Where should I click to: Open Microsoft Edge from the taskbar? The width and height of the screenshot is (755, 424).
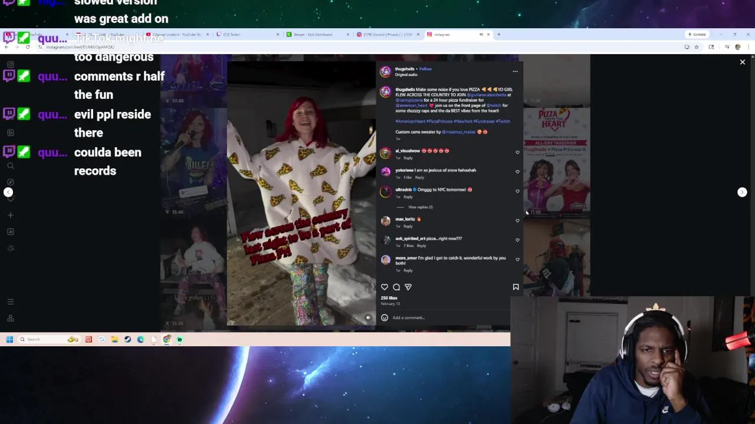pyautogui.click(x=140, y=339)
